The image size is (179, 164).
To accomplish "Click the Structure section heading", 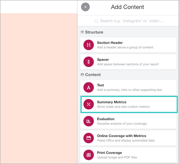I will [x=94, y=32].
